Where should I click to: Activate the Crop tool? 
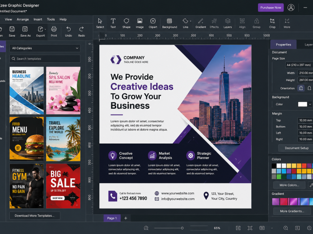click(x=272, y=23)
